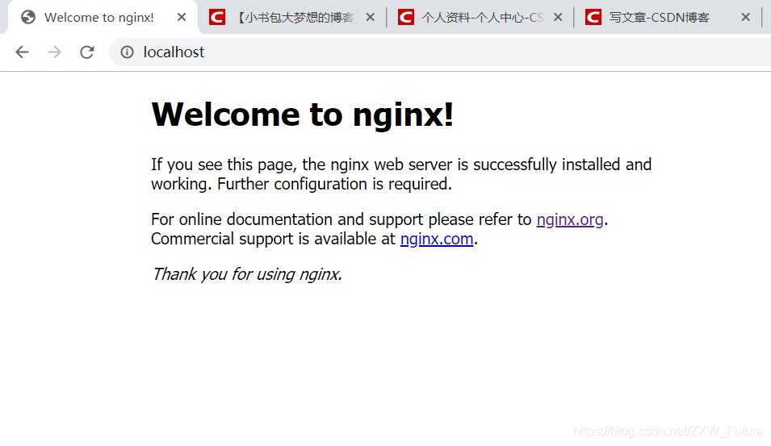The image size is (771, 446).
Task: Close the Welcome to nginx! tab
Action: (x=182, y=17)
